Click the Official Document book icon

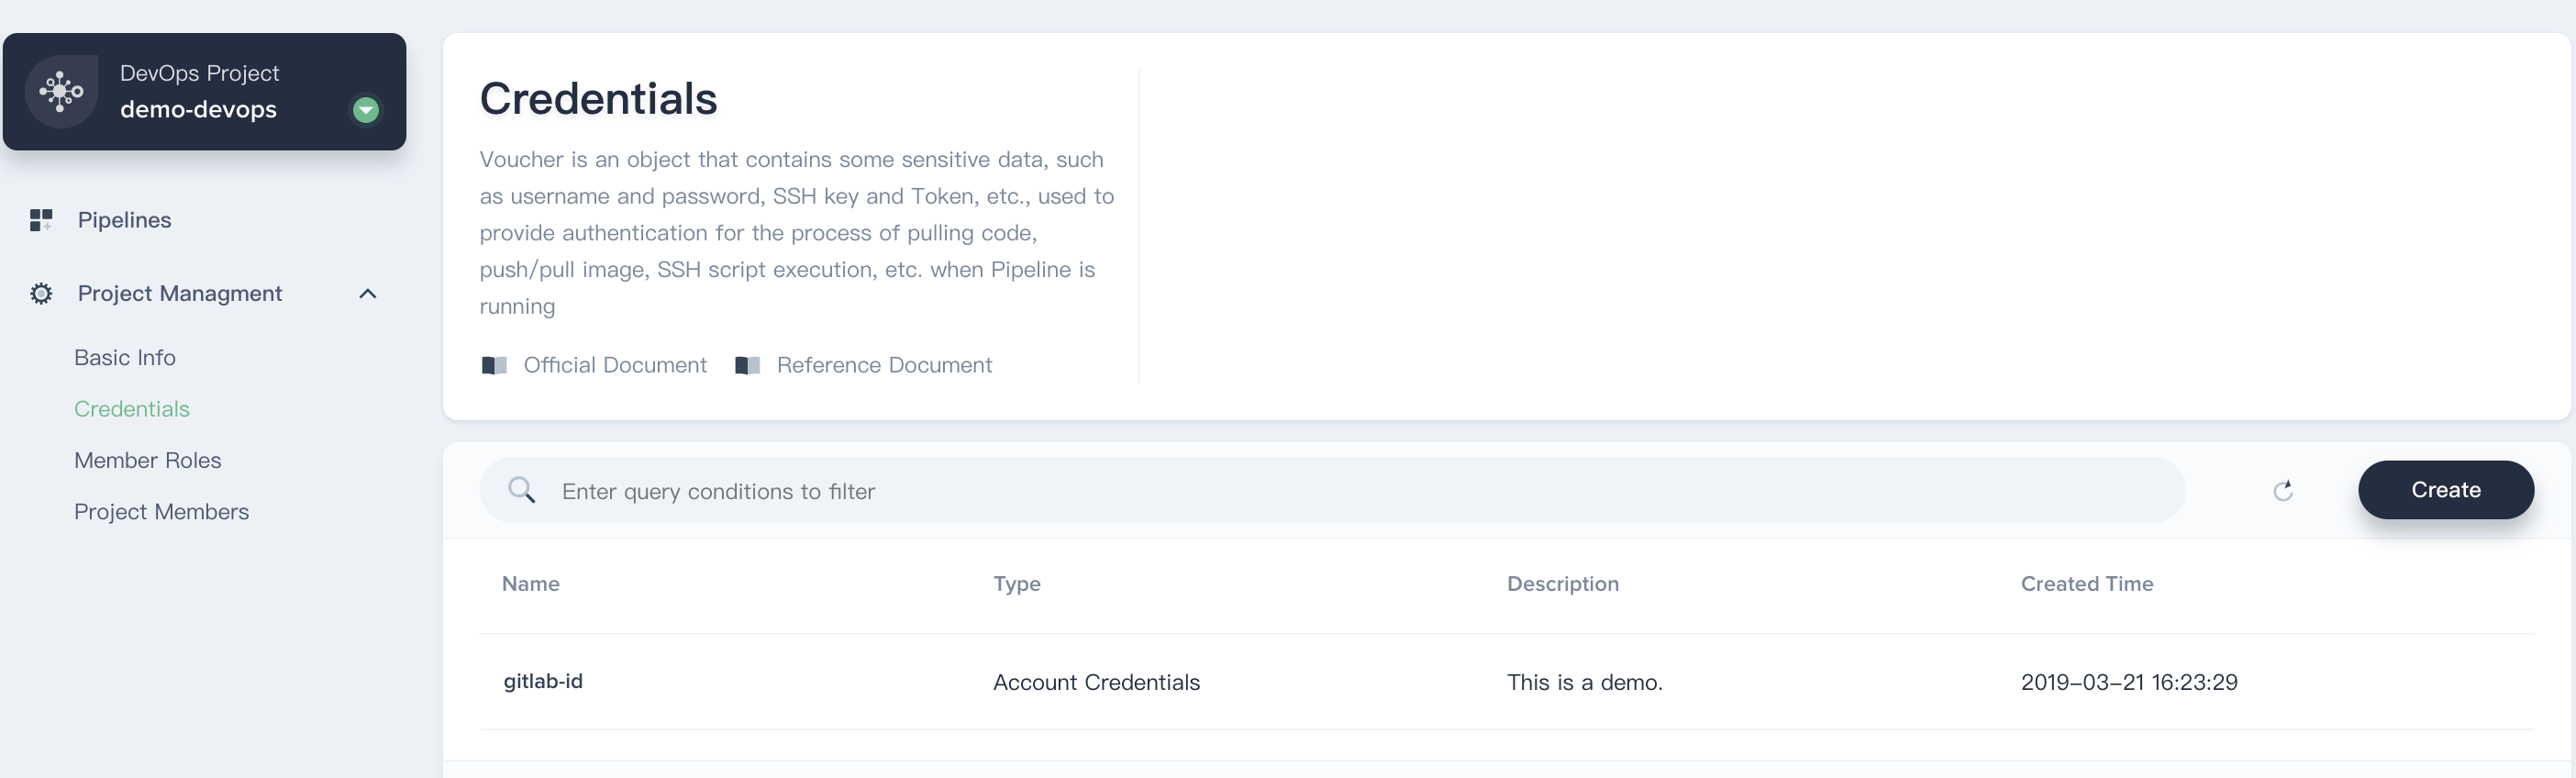pyautogui.click(x=494, y=365)
